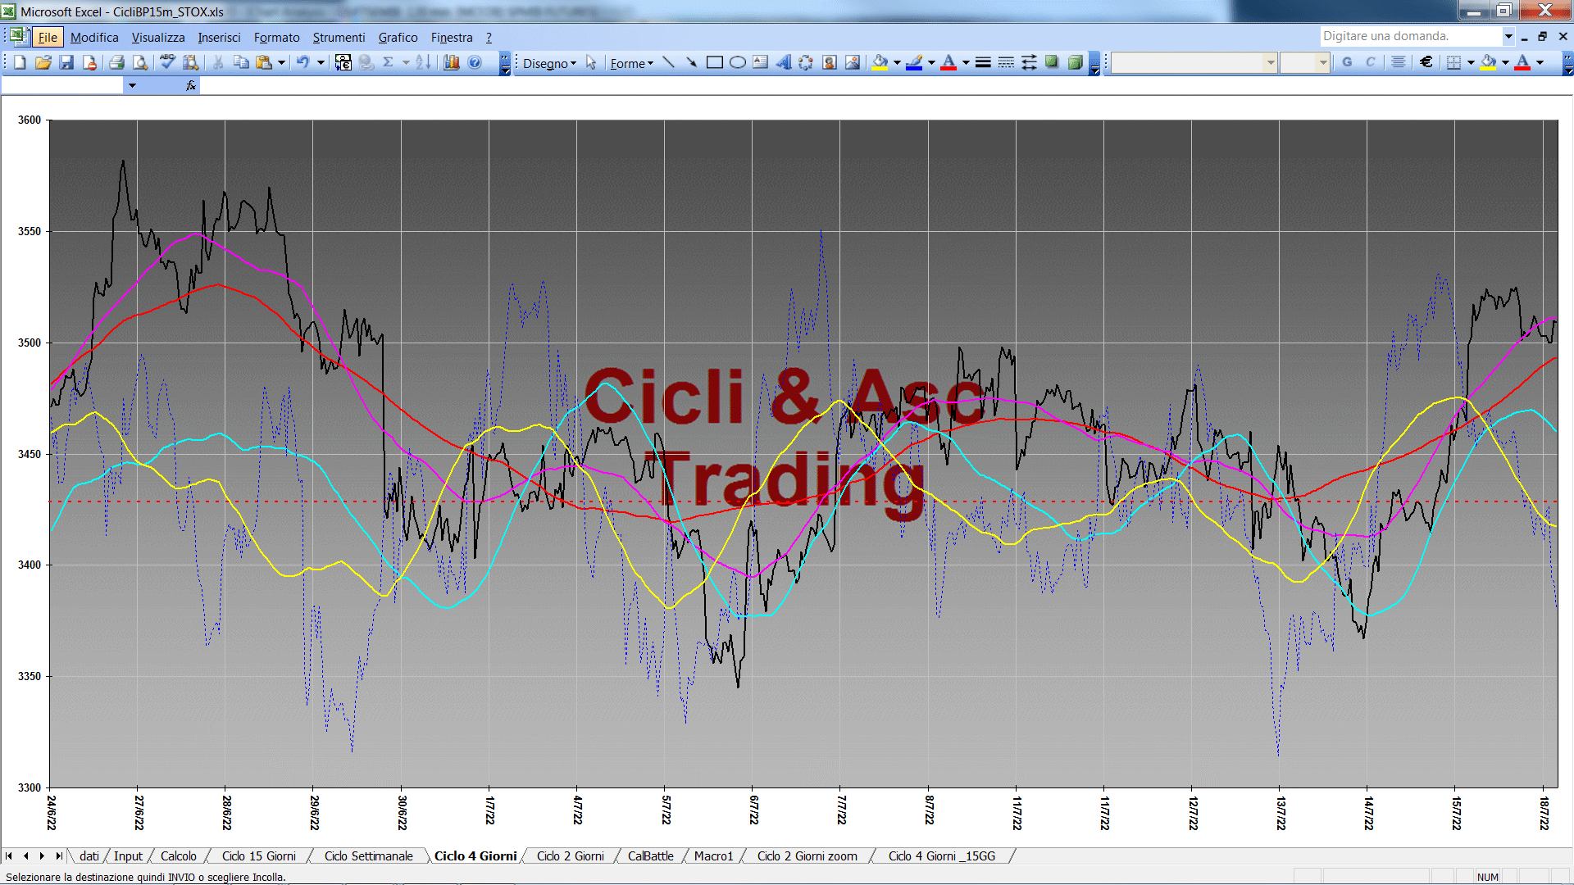Select the Select Objects arrow tool
Image resolution: width=1574 pixels, height=885 pixels.
(591, 62)
